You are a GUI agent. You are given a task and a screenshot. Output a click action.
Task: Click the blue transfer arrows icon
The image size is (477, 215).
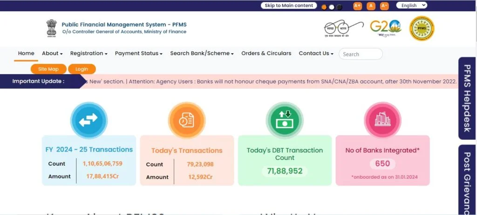tap(89, 120)
